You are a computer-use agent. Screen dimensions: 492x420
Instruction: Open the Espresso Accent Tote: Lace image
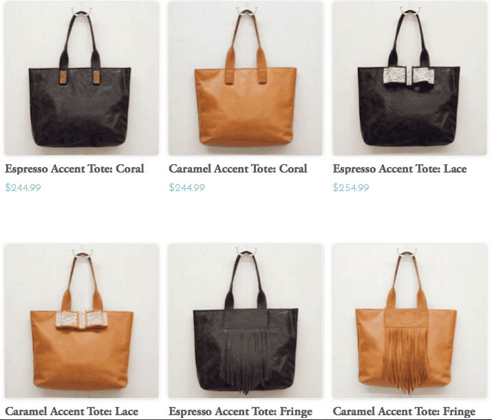point(409,78)
